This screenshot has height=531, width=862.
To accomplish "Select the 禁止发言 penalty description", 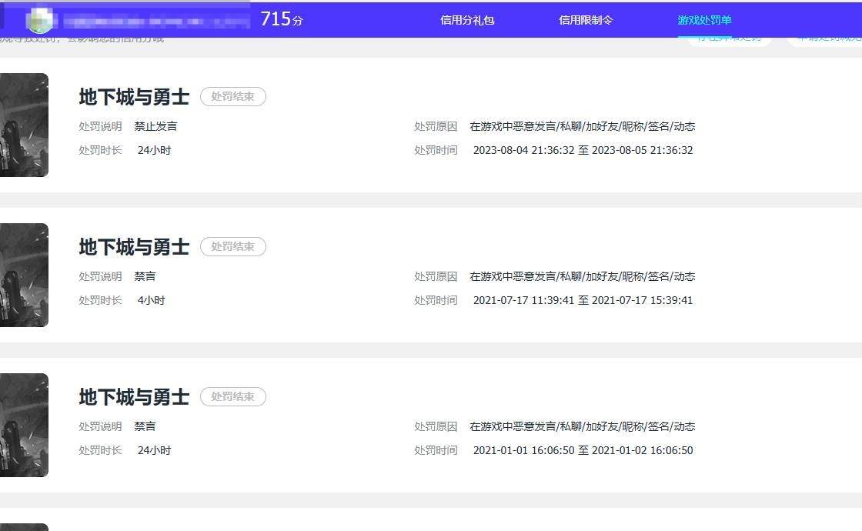I will 155,126.
